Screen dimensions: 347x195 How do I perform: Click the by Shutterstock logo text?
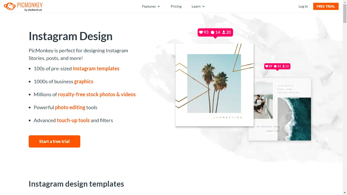(33, 10)
